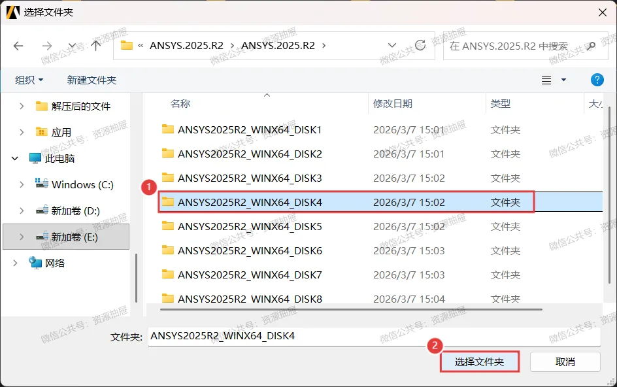The height and width of the screenshot is (387, 617).
Task: Open the recent locations chevron
Action: coord(72,46)
